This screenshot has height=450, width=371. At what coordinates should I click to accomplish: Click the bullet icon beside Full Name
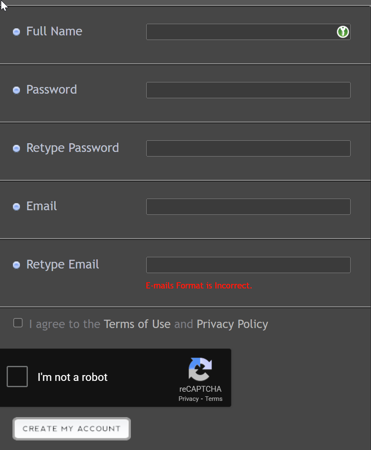[17, 32]
